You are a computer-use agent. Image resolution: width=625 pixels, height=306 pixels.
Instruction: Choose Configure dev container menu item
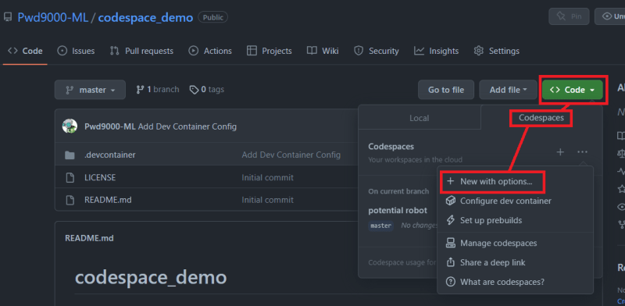(x=515, y=201)
